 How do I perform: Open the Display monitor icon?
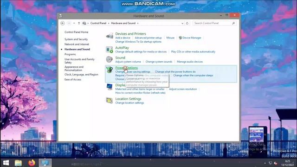point(110,87)
